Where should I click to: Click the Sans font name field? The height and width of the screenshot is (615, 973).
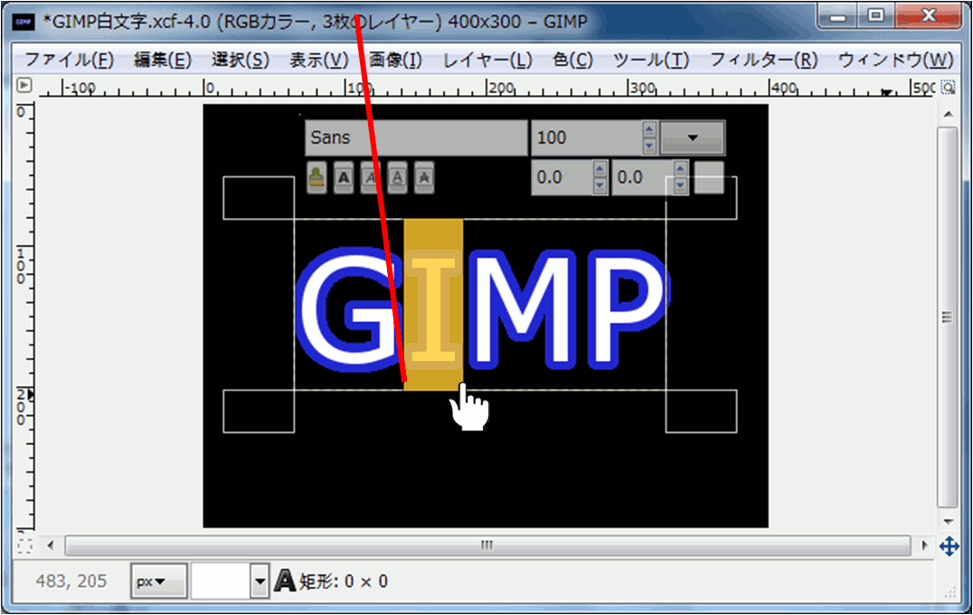[416, 138]
